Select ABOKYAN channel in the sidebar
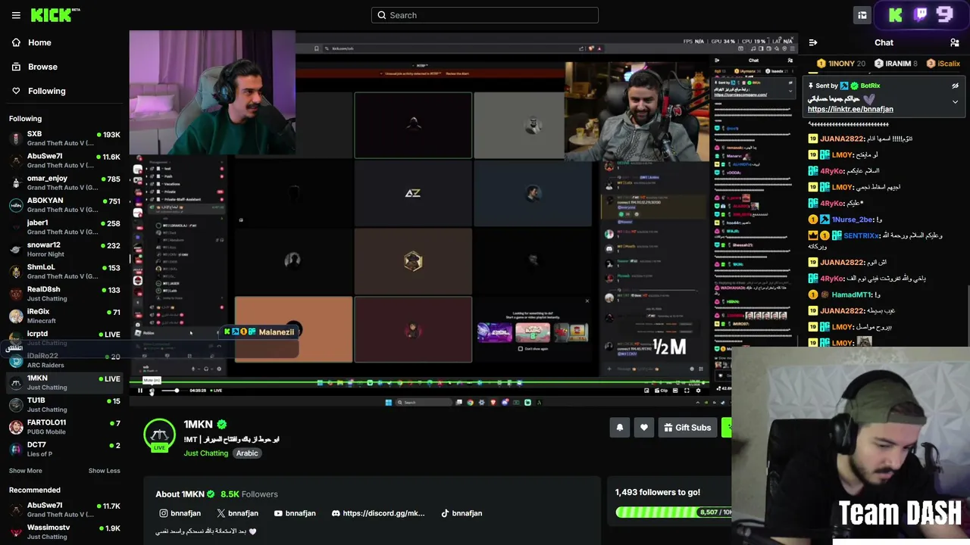Image resolution: width=970 pixels, height=545 pixels. [x=64, y=205]
